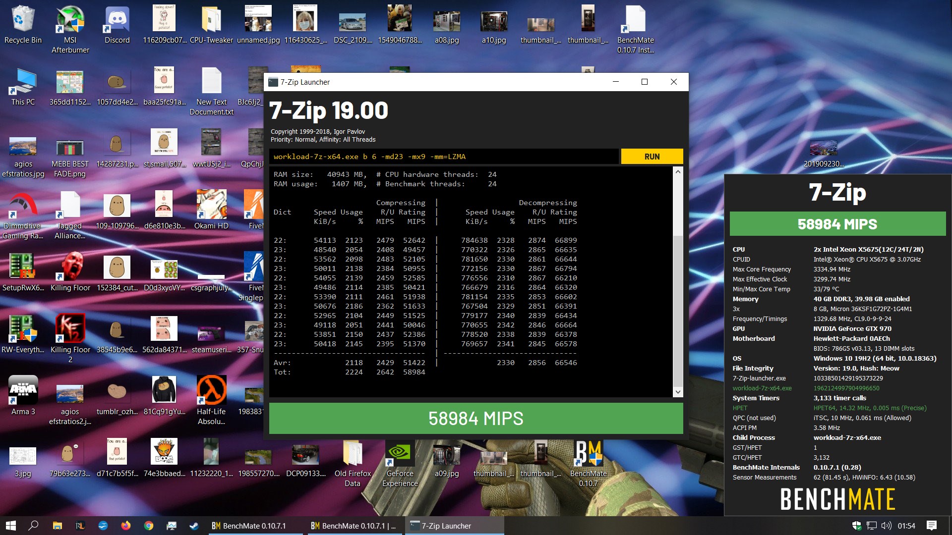This screenshot has width=952, height=535.
Task: Open the Killing Floor shortcut icon
Action: 70,272
